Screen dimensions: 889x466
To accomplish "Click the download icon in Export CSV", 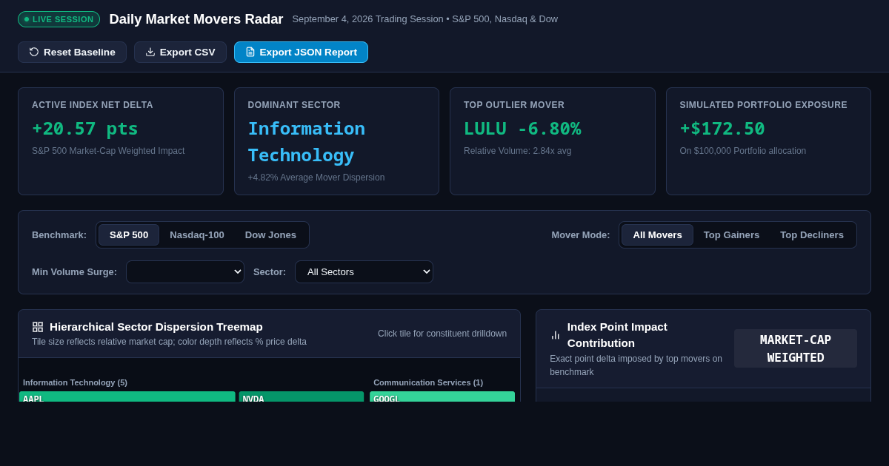I will point(150,52).
